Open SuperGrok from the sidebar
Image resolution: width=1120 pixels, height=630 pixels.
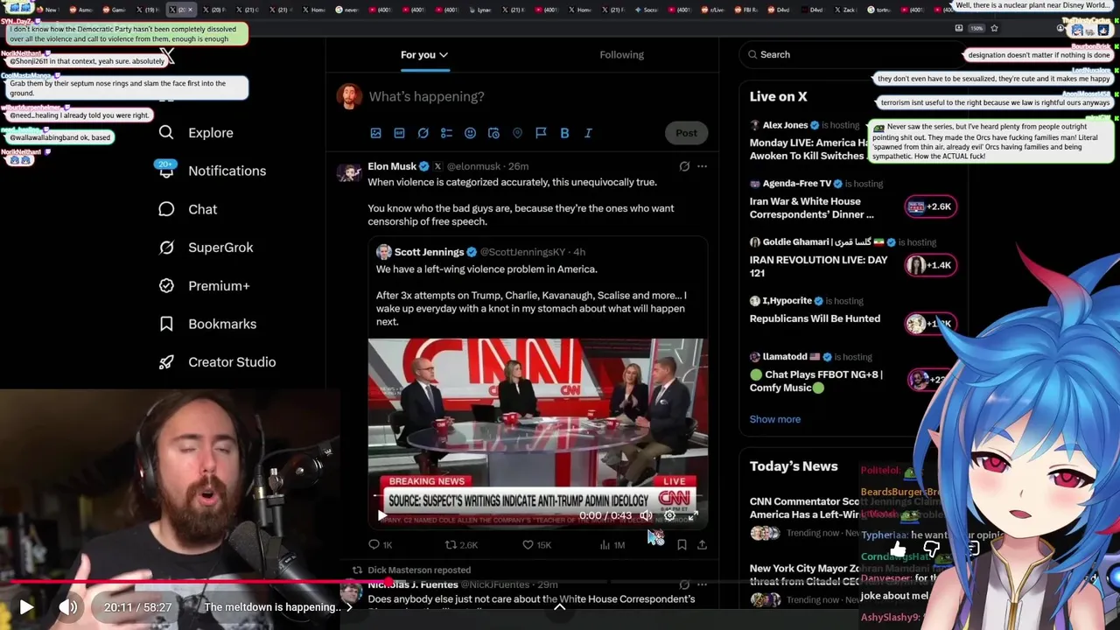(206, 248)
